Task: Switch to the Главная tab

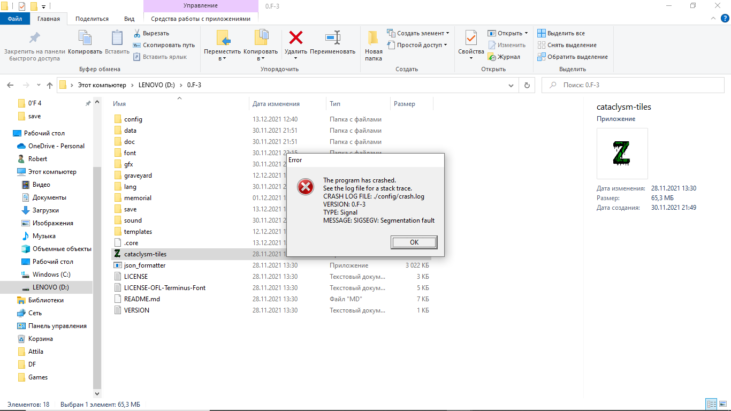Action: [49, 19]
